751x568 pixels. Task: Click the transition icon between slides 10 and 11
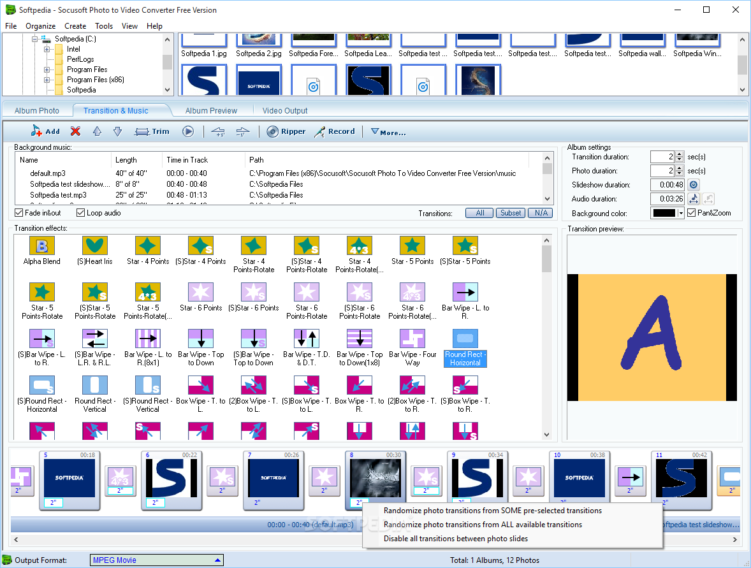coord(631,480)
